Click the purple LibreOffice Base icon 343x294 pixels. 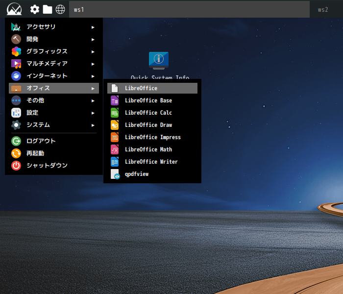point(115,100)
